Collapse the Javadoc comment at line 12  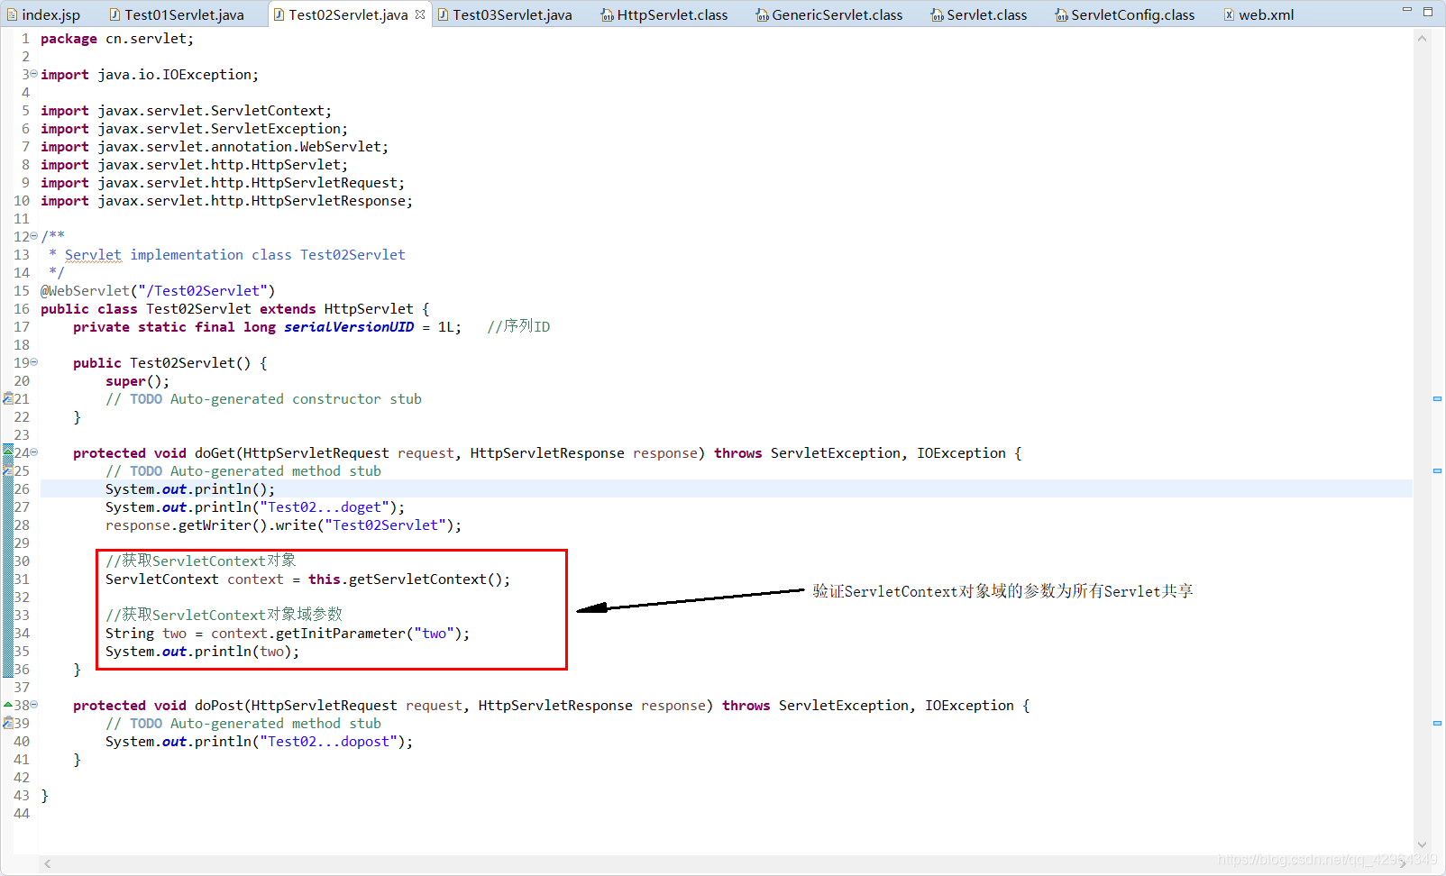[34, 236]
